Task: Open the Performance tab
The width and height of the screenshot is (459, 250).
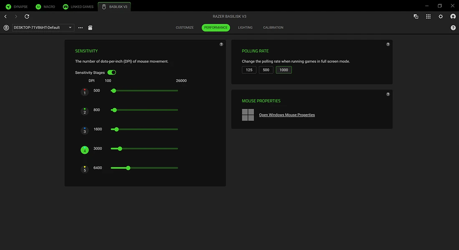Action: (x=216, y=27)
